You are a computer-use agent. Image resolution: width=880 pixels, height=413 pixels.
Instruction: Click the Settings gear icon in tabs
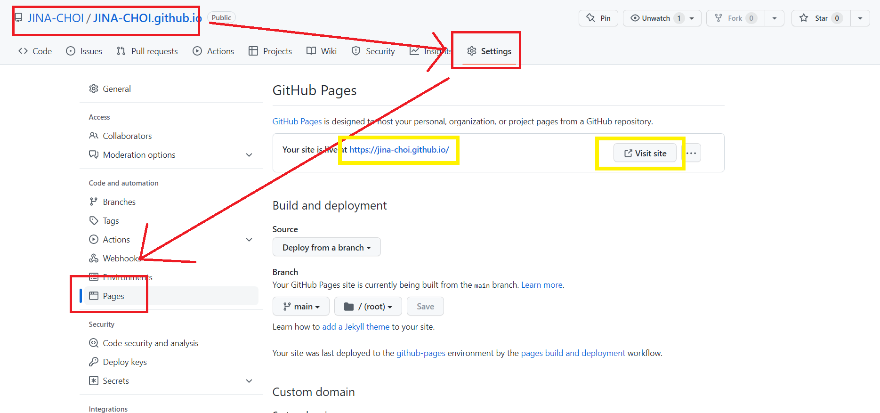click(472, 51)
